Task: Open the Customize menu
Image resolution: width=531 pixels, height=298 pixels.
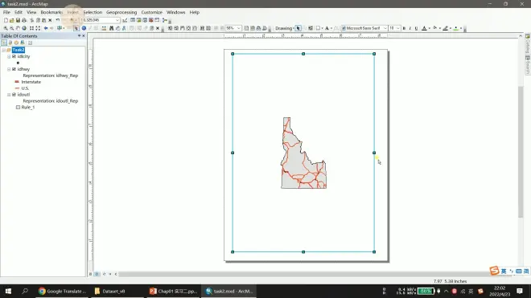Action: pos(152,12)
